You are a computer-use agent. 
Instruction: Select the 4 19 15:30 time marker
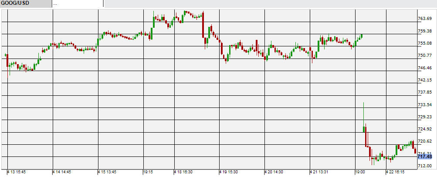(229, 172)
